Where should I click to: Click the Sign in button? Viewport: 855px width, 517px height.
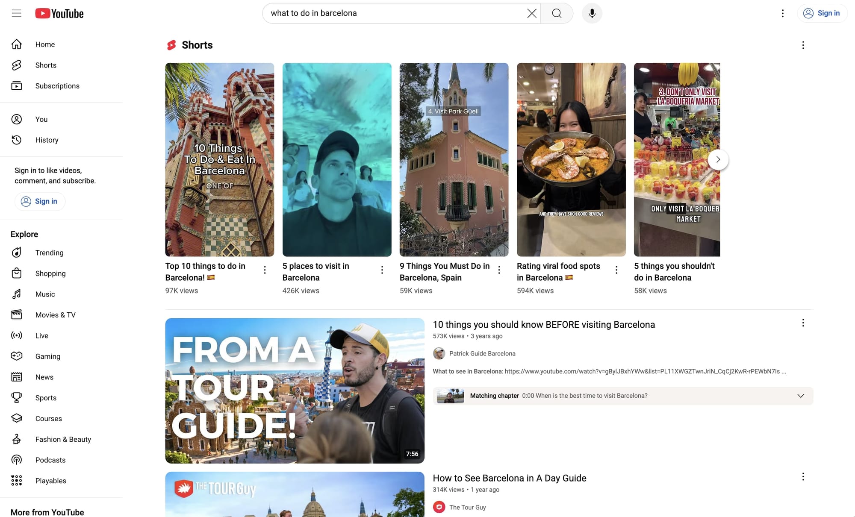click(822, 13)
